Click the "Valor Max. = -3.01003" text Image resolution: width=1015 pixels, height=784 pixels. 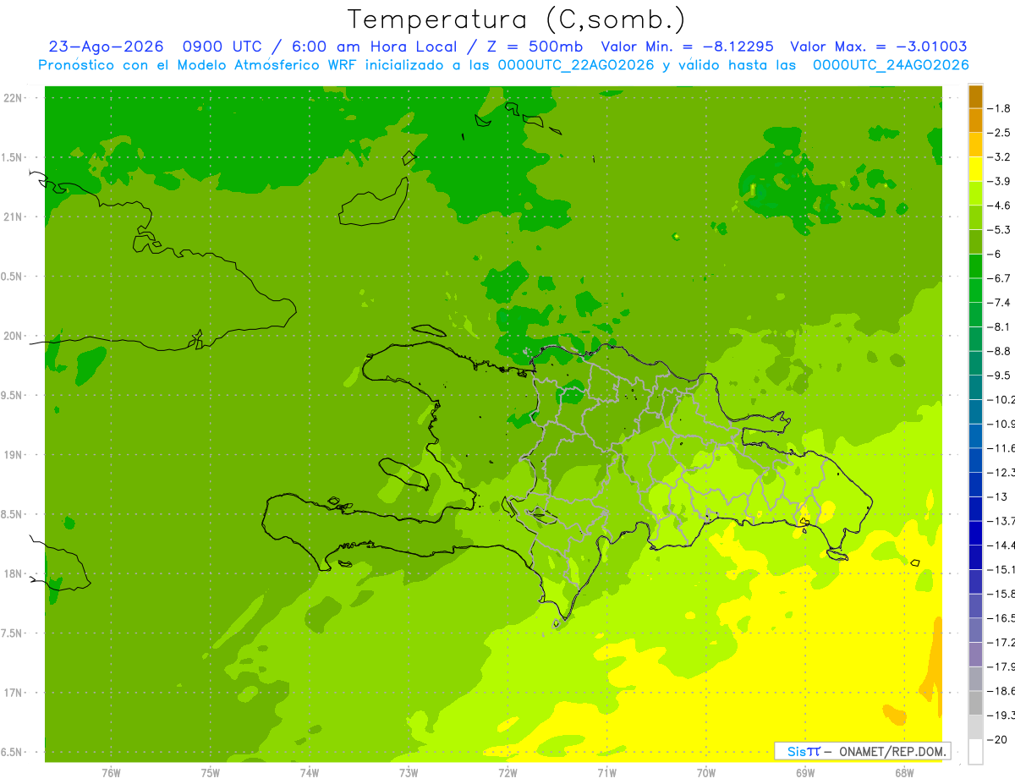click(878, 47)
